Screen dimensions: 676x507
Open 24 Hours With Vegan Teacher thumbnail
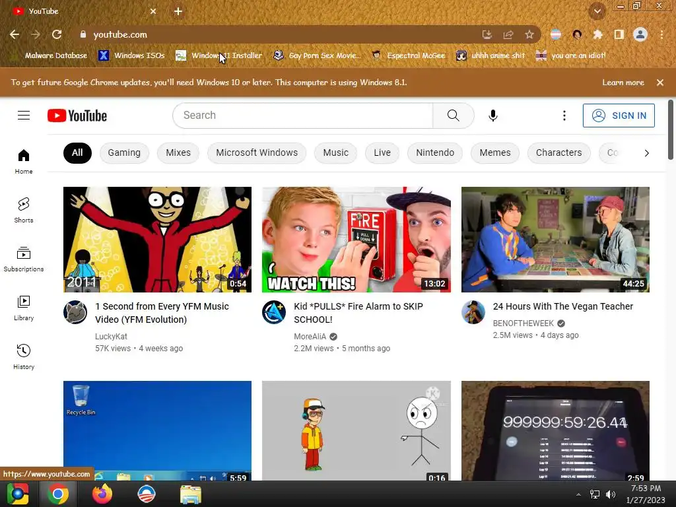pyautogui.click(x=555, y=239)
